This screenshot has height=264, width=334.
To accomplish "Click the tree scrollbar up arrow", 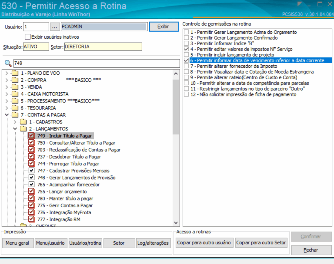I will click(x=176, y=74).
